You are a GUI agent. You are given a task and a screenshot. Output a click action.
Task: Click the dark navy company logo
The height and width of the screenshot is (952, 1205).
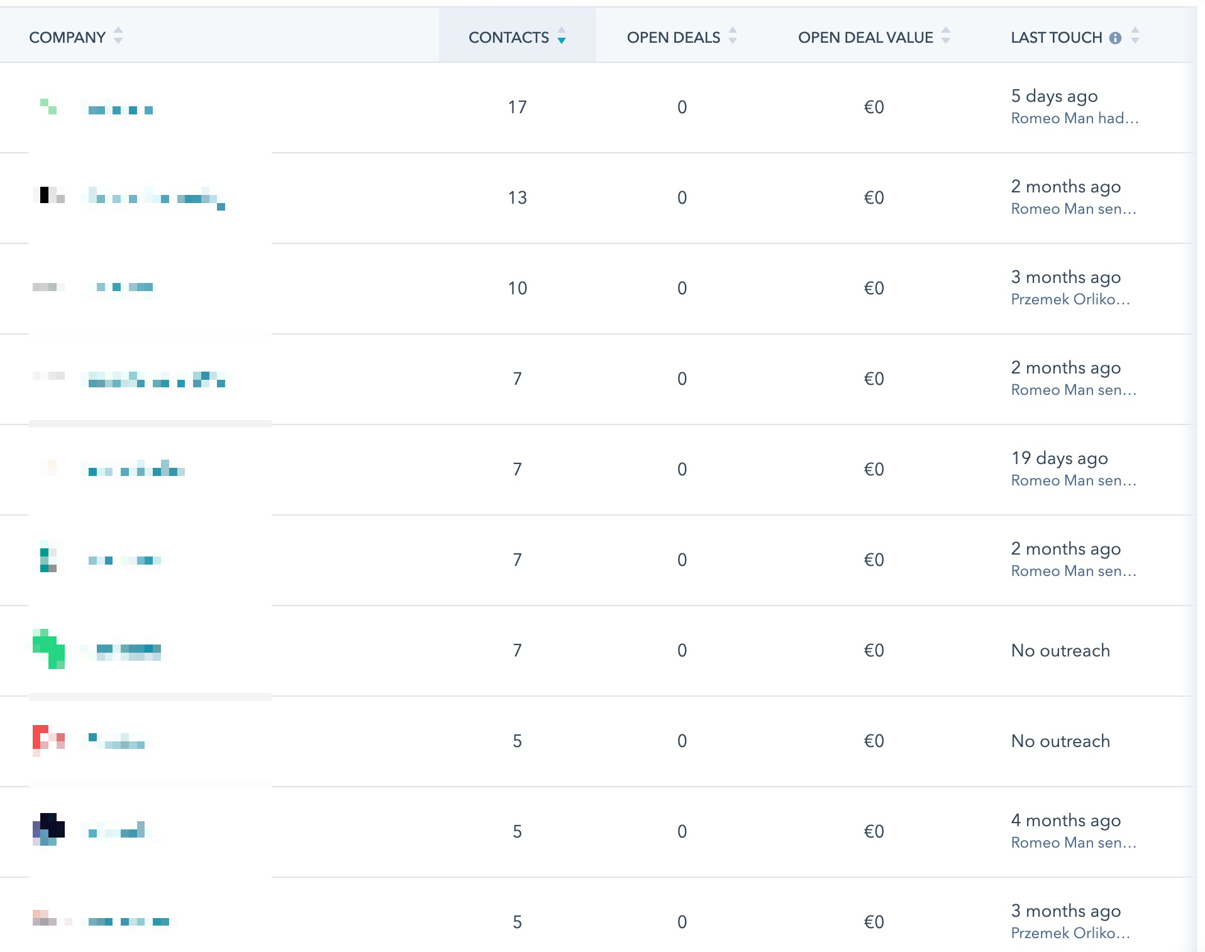click(x=48, y=830)
